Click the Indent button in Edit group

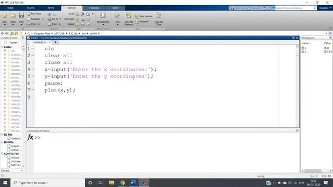point(71,24)
